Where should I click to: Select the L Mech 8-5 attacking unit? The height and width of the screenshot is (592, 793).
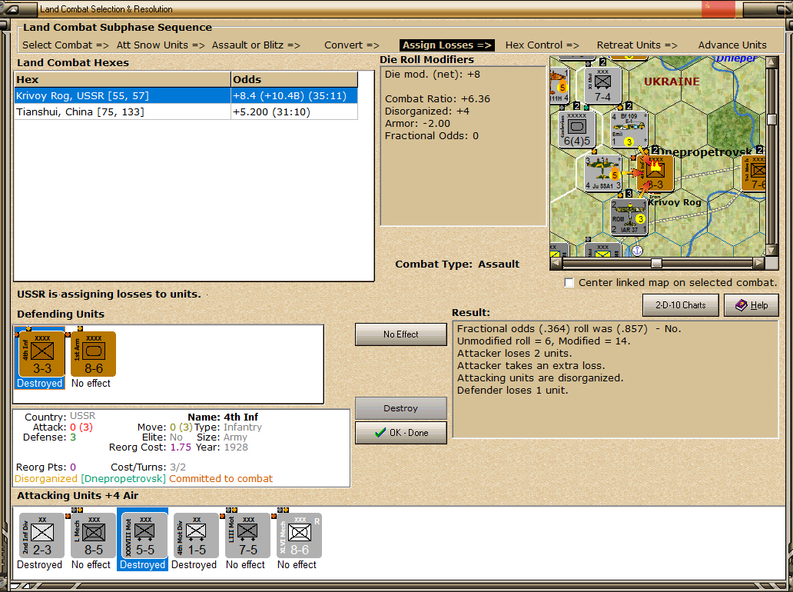coord(94,535)
